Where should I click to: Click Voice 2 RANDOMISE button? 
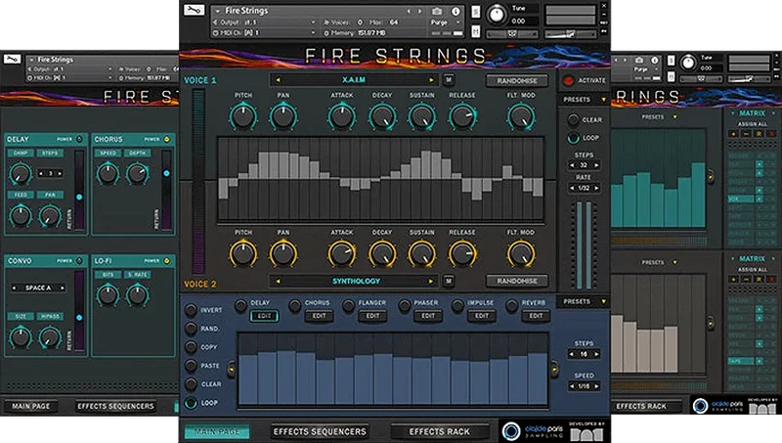[x=517, y=281]
